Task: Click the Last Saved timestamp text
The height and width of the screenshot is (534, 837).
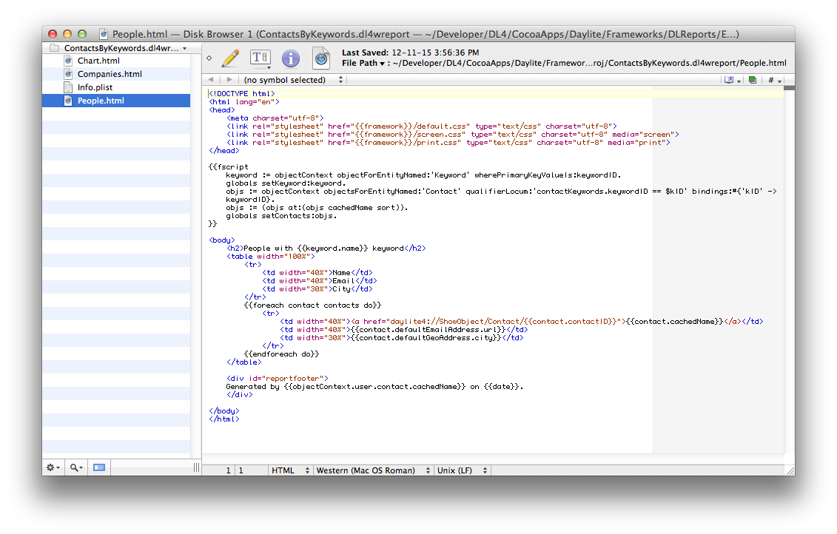Action: (x=411, y=53)
